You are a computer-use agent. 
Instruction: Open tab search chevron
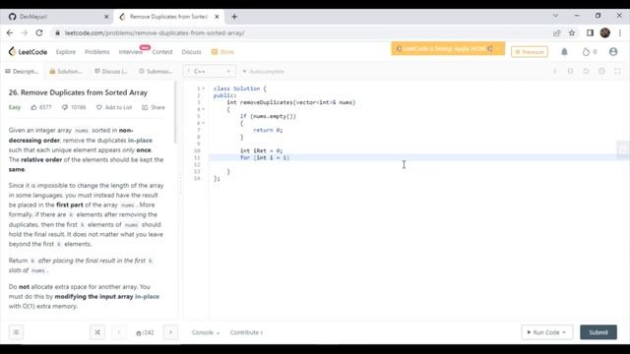tap(555, 16)
